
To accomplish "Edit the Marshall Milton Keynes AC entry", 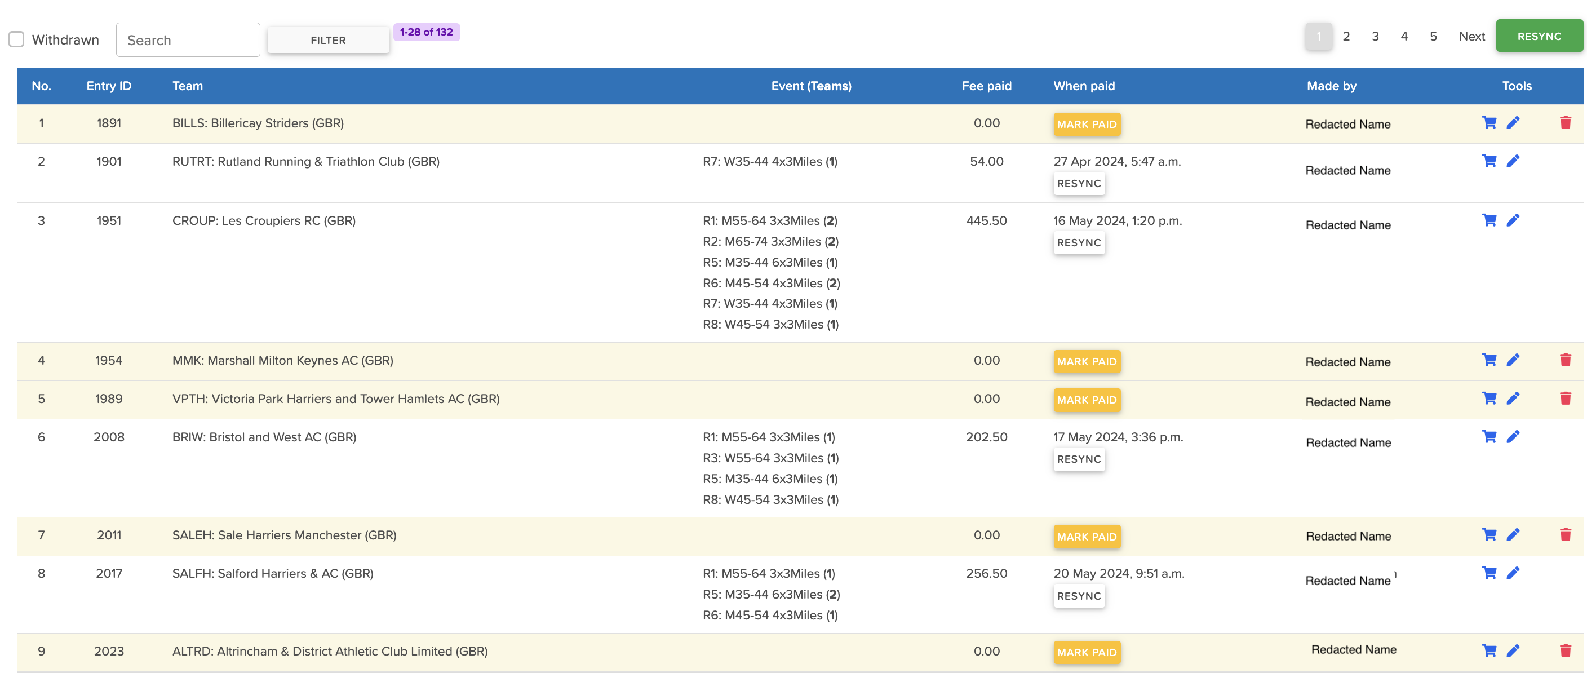I will click(x=1513, y=360).
